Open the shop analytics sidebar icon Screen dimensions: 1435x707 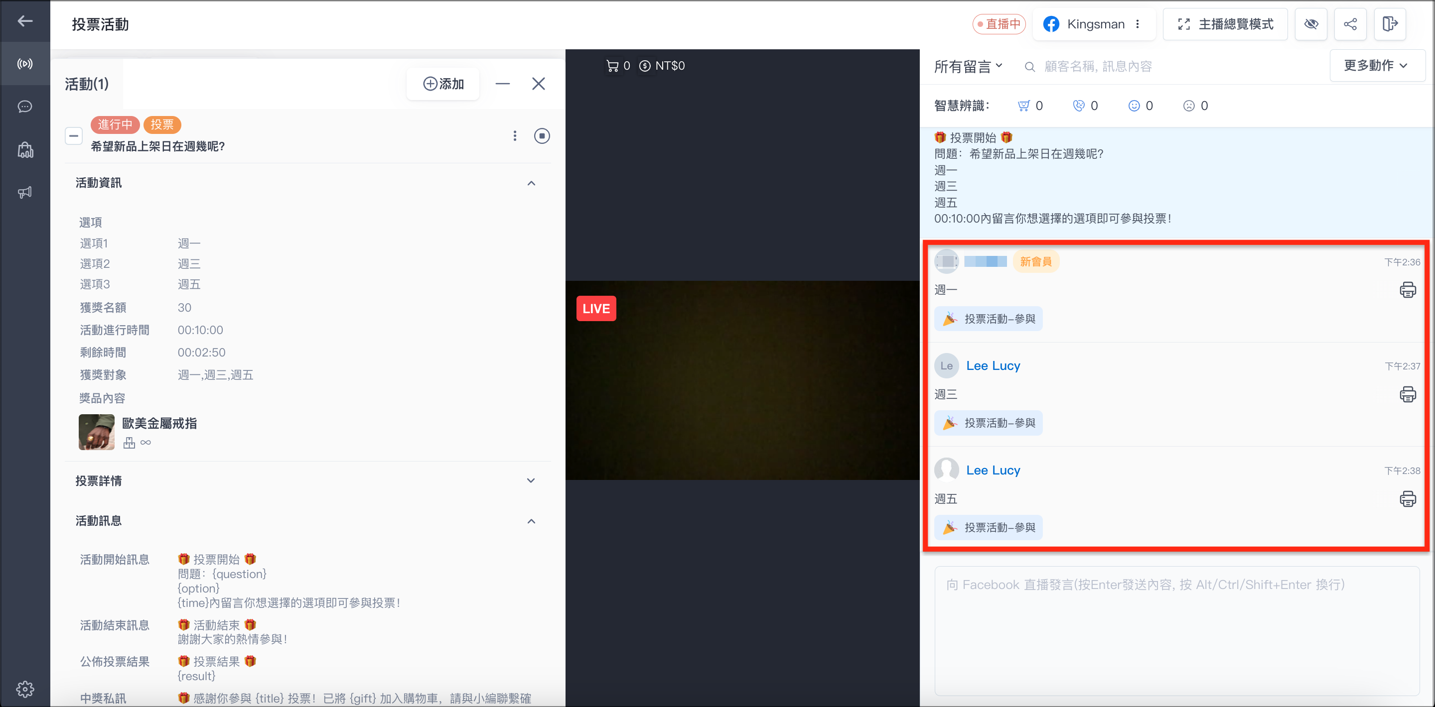[25, 149]
